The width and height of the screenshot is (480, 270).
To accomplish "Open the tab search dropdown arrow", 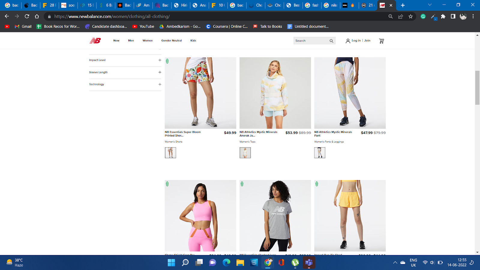I will [430, 5].
